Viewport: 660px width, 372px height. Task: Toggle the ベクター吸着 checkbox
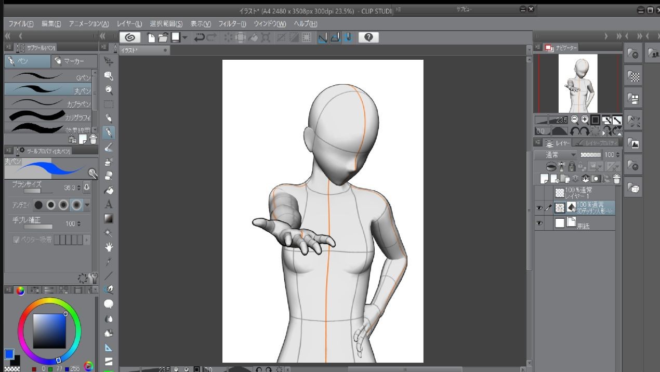pyautogui.click(x=17, y=240)
